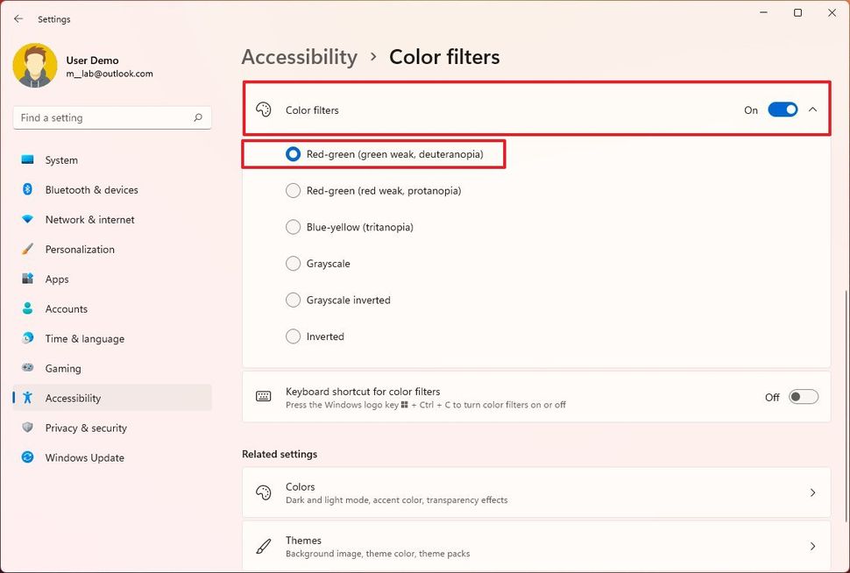Image resolution: width=850 pixels, height=573 pixels.
Task: Select Bluetooth & devices in the sidebar
Action: tap(90, 190)
